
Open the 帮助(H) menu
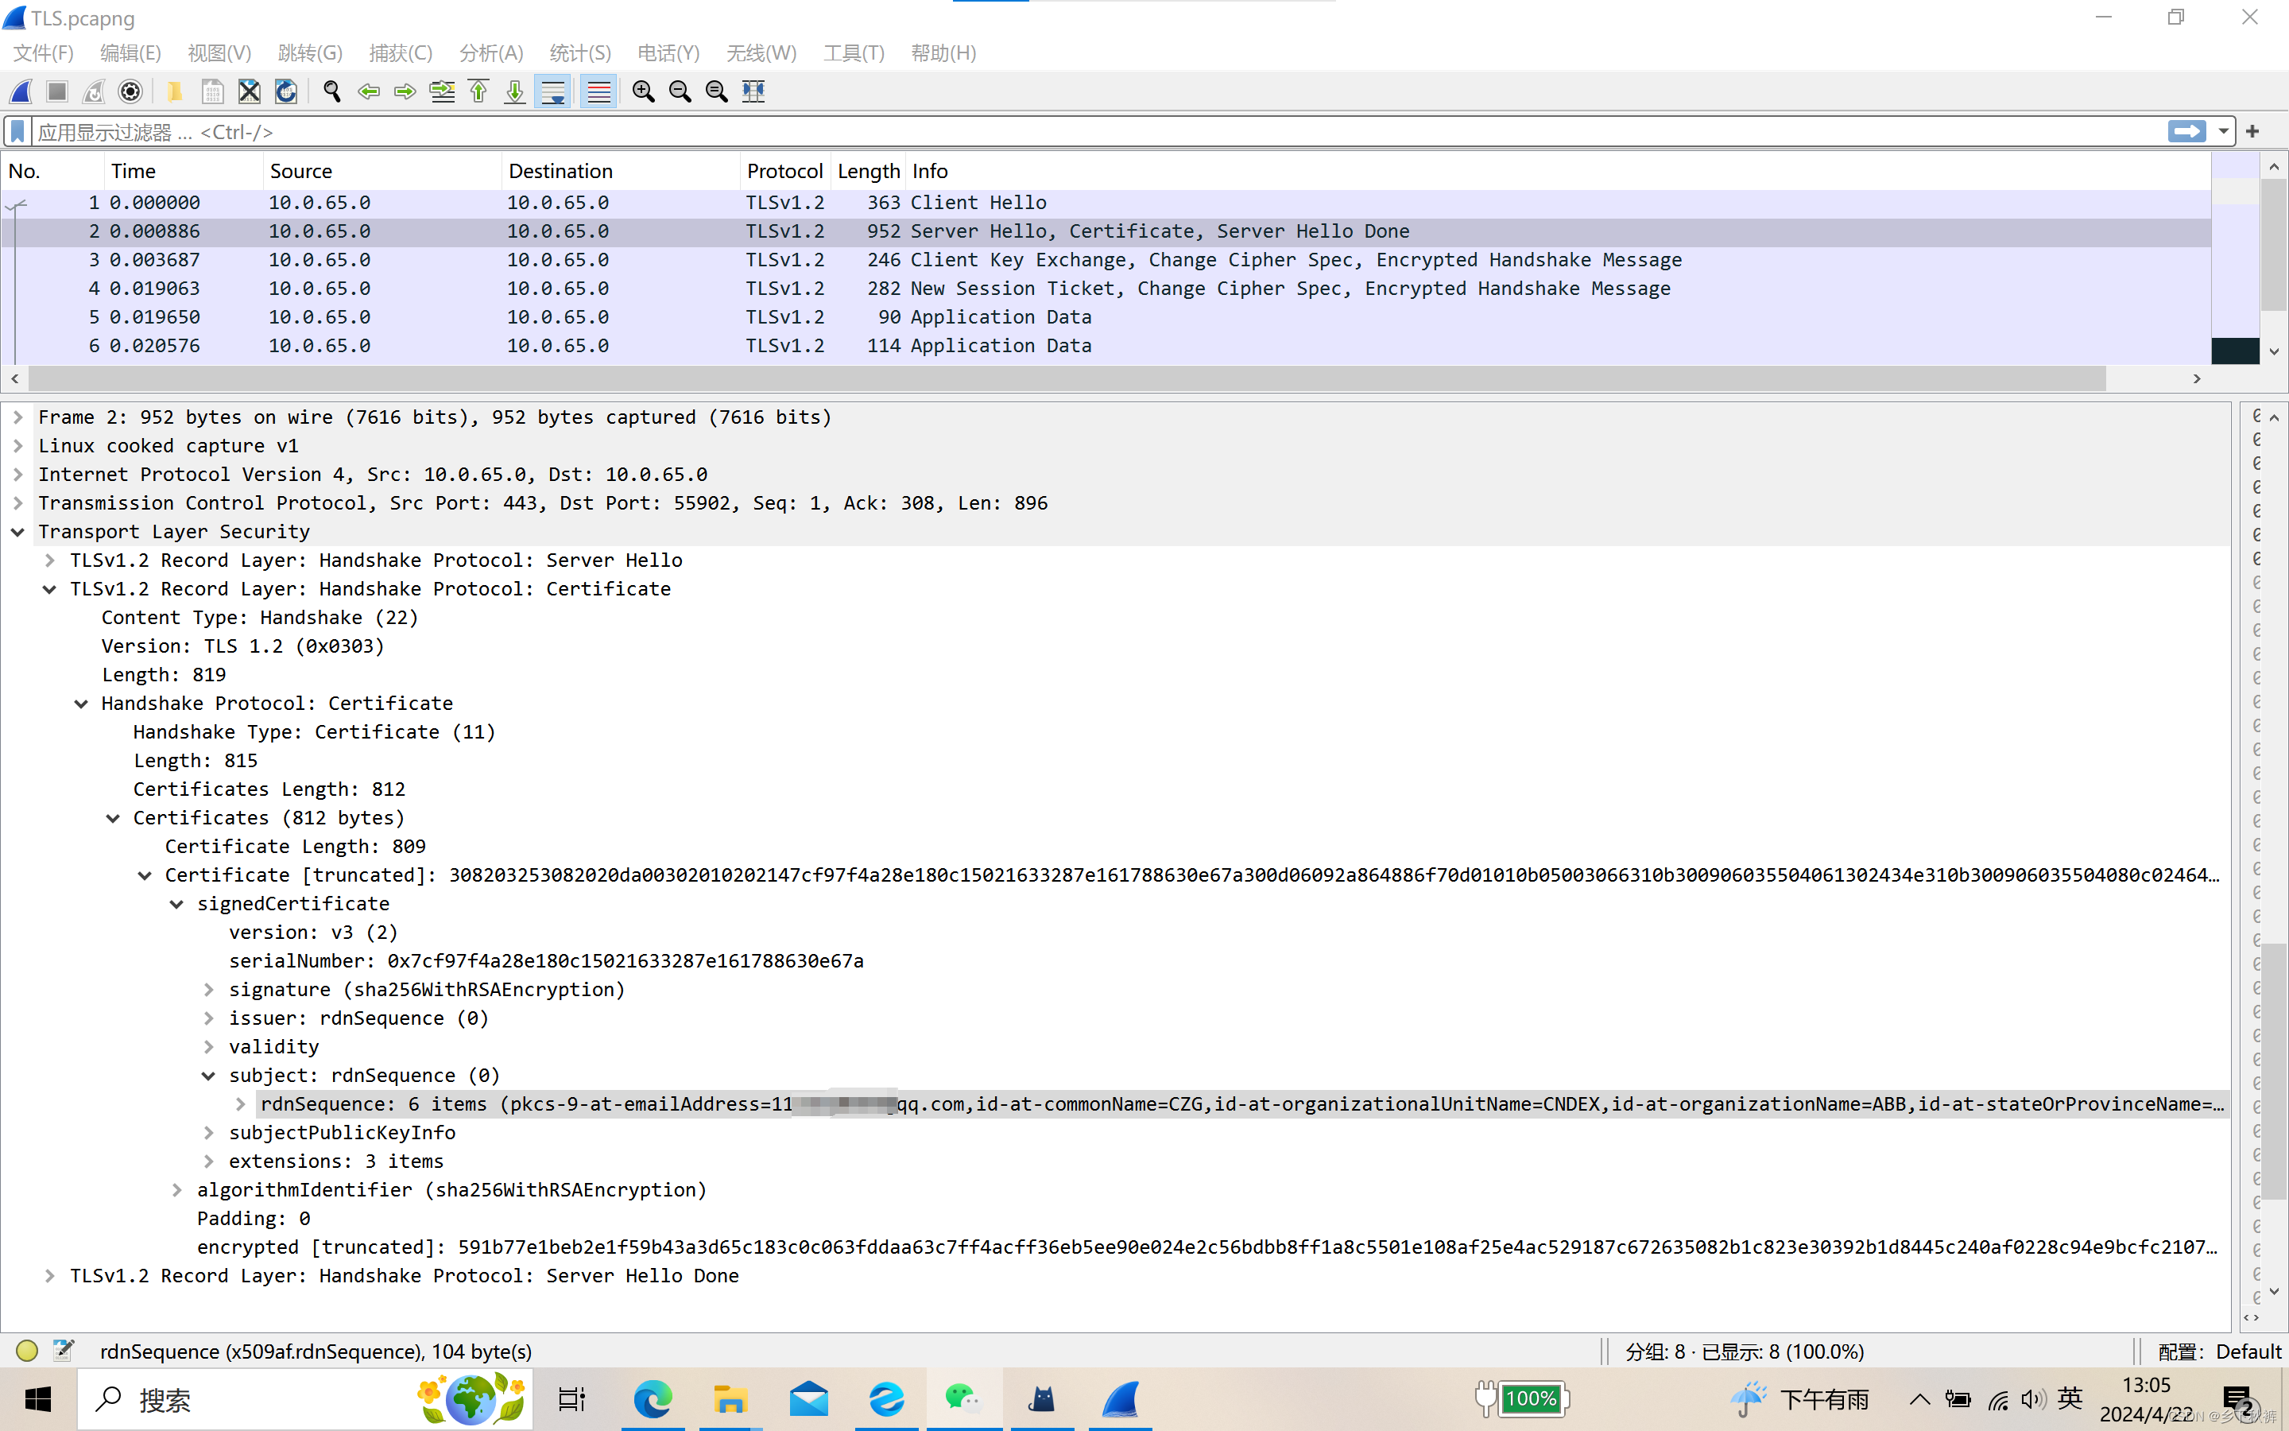(943, 53)
